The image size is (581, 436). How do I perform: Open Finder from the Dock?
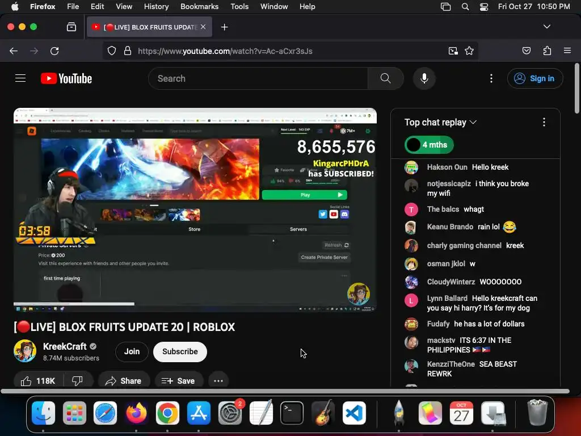[x=43, y=413]
